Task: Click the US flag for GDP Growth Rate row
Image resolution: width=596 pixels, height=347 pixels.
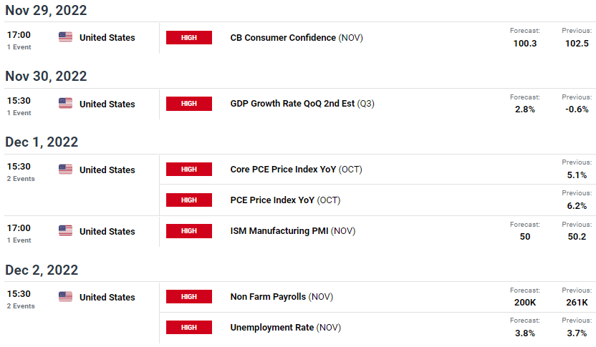Action: click(65, 103)
